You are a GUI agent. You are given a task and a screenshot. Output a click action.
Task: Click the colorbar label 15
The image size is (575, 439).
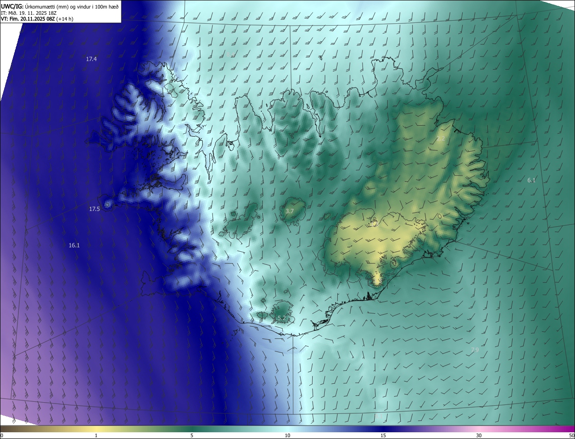tap(383, 436)
